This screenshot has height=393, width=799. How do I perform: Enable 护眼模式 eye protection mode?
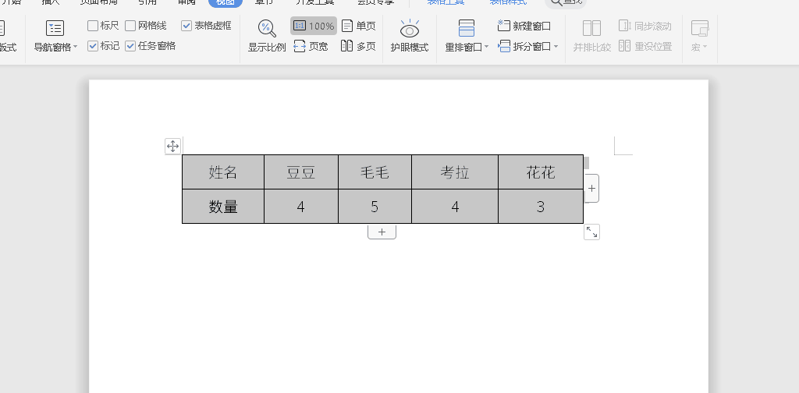pyautogui.click(x=410, y=35)
